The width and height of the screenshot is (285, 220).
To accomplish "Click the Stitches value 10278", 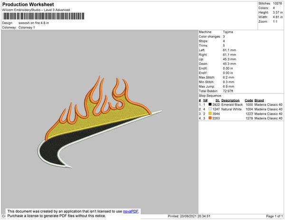I will (277, 3).
